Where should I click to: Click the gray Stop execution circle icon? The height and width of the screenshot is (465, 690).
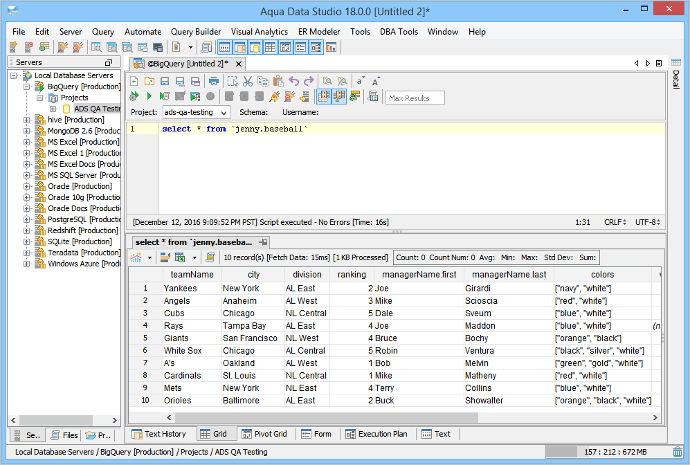pyautogui.click(x=210, y=96)
